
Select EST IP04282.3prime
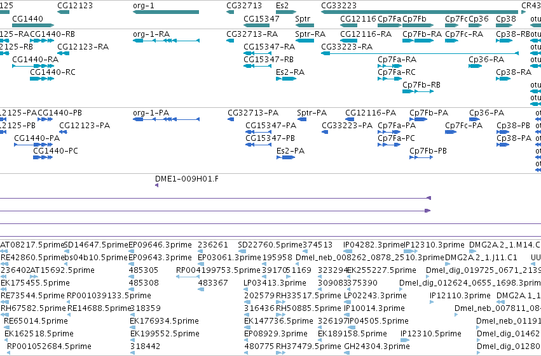point(348,251)
